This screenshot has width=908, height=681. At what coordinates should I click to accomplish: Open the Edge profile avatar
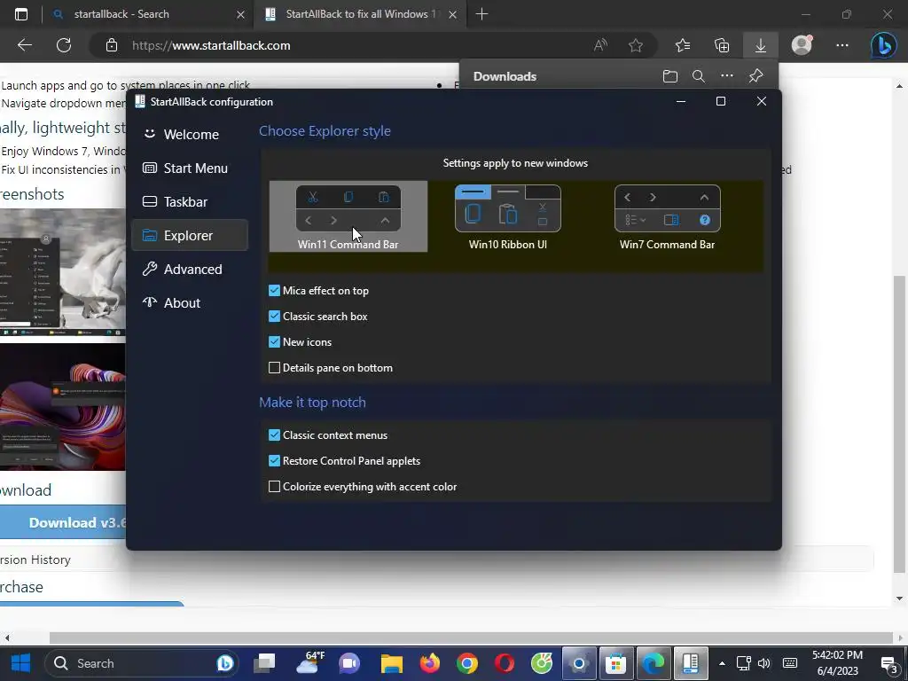point(802,45)
